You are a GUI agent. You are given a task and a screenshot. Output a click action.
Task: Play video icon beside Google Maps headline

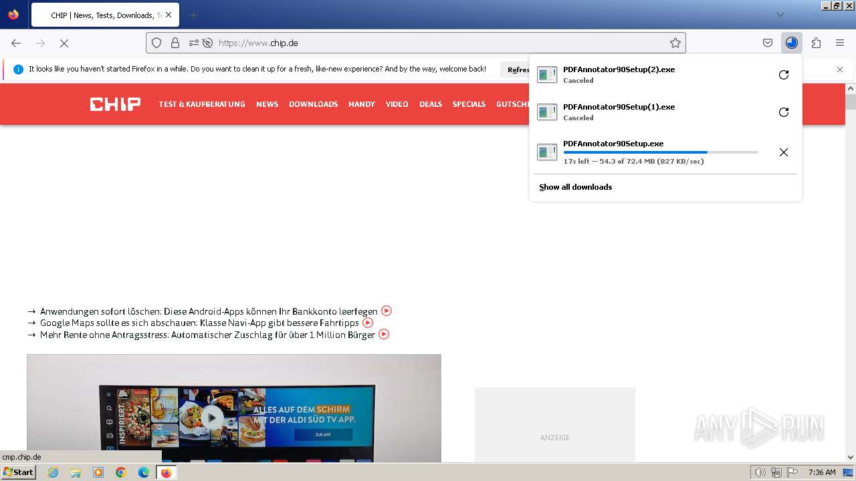[x=368, y=323]
